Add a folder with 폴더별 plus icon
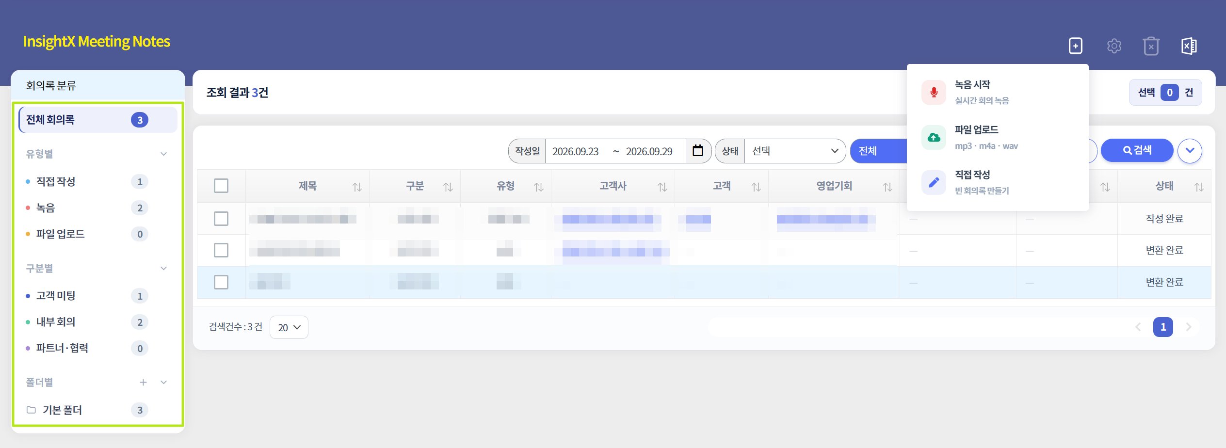The image size is (1226, 448). (143, 382)
